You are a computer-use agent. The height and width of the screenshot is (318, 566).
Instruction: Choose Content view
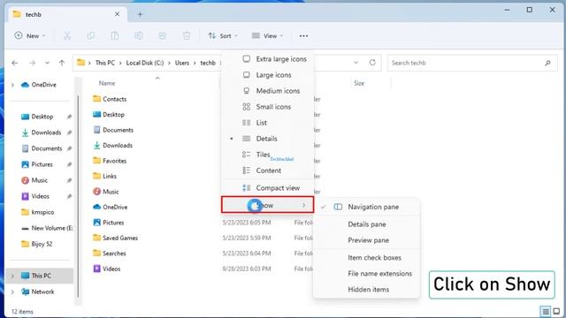pos(267,170)
